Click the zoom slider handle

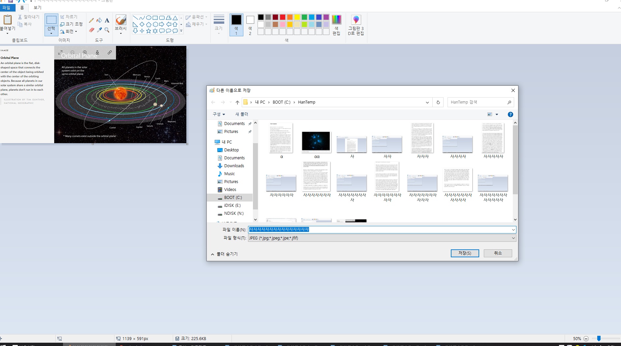click(x=599, y=339)
